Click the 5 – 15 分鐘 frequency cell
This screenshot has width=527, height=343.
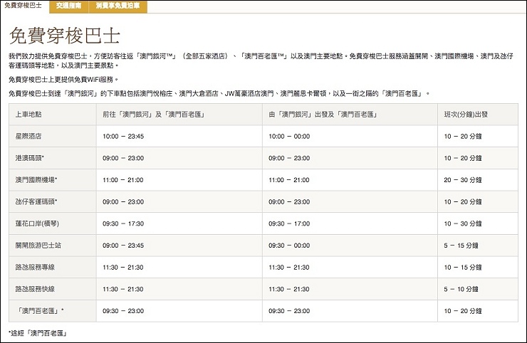tap(461, 246)
